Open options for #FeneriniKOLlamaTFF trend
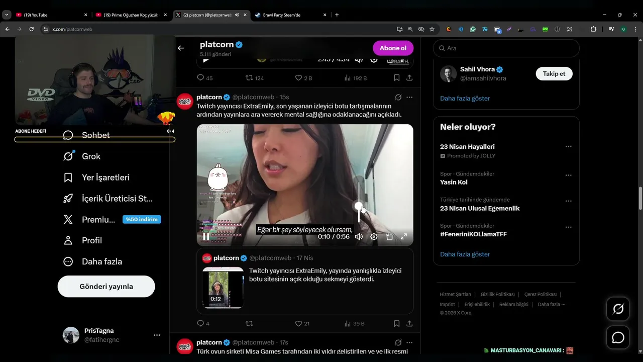The width and height of the screenshot is (643, 362). pyautogui.click(x=568, y=227)
